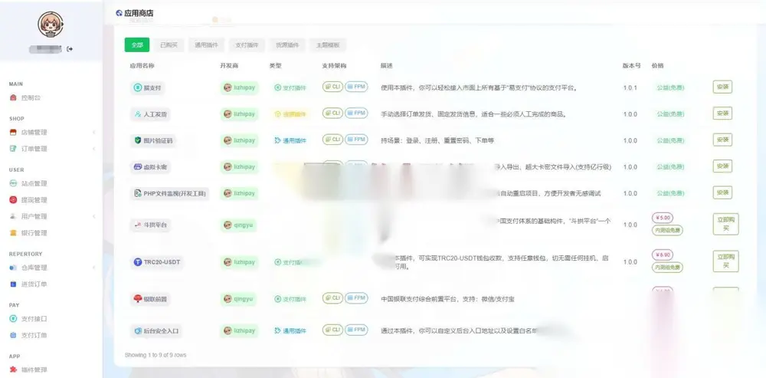This screenshot has height=378, width=766.
Task: Click the user avatar in sidebar
Action: [51, 24]
